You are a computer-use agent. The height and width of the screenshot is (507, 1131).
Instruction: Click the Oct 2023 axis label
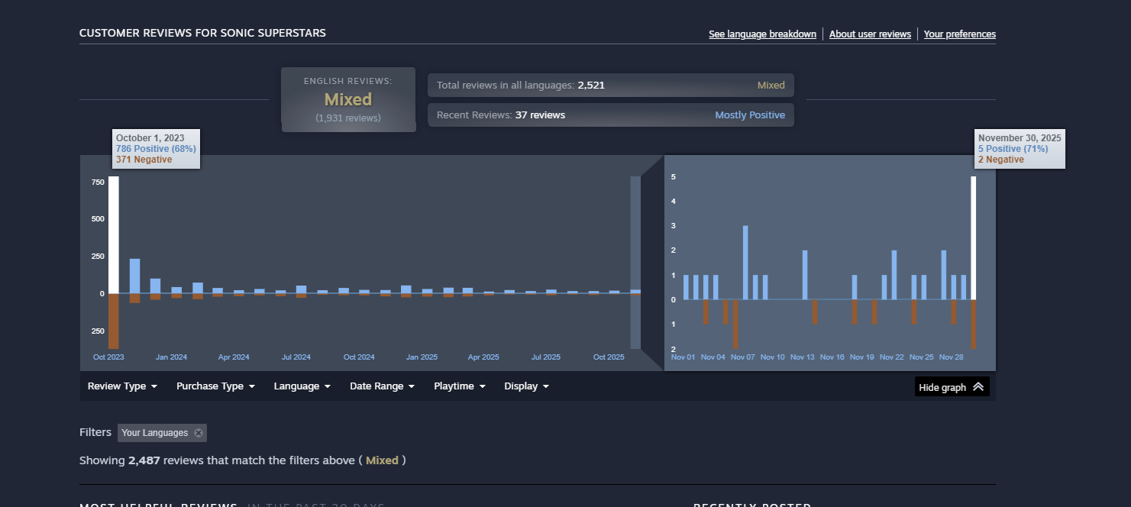(108, 357)
